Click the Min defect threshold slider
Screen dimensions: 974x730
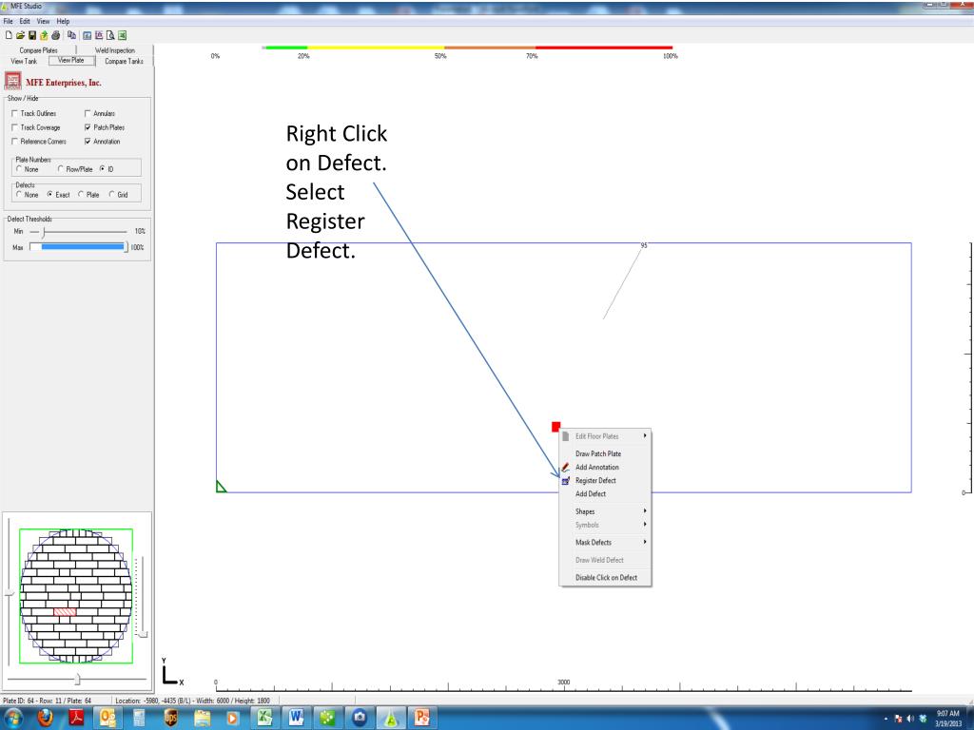click(x=44, y=231)
